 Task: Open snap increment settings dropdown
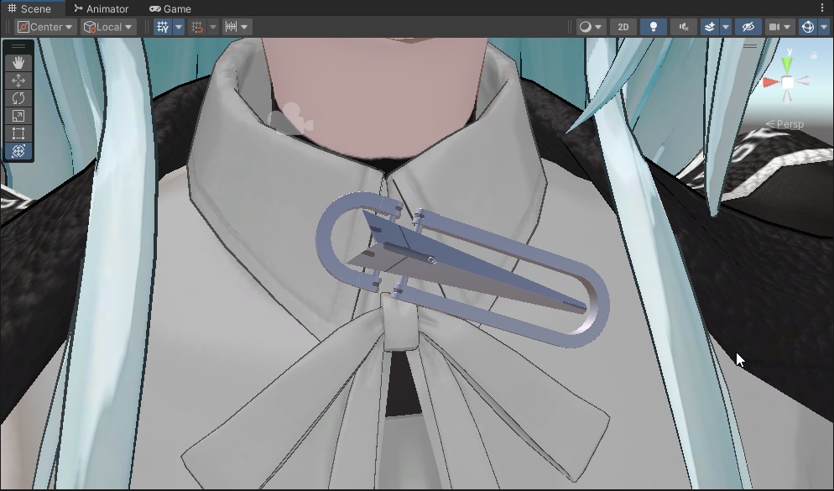coord(237,27)
